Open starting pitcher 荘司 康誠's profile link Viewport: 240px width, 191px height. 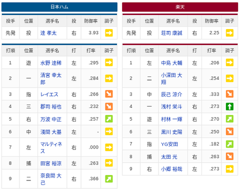click(x=171, y=33)
